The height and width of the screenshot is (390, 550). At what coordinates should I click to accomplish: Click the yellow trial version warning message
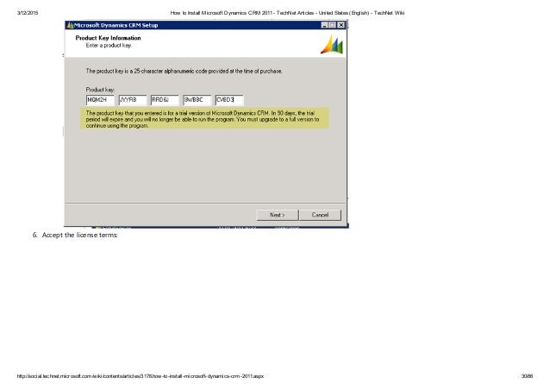pos(205,119)
